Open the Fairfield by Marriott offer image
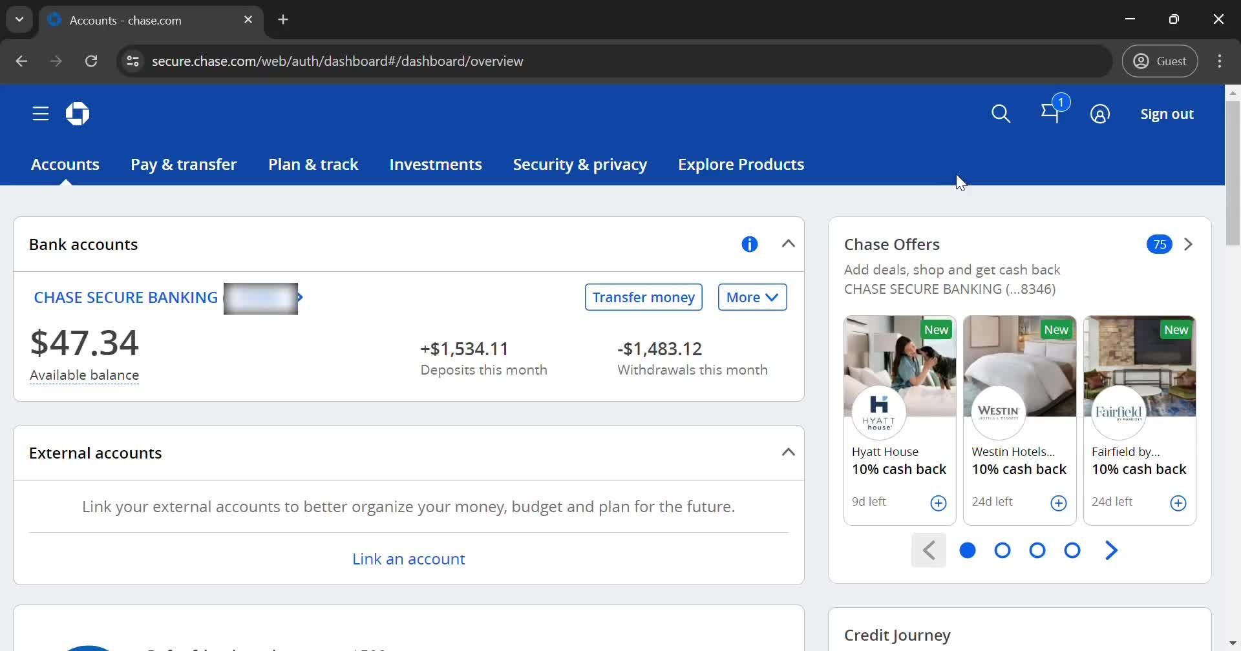 [x=1140, y=366]
